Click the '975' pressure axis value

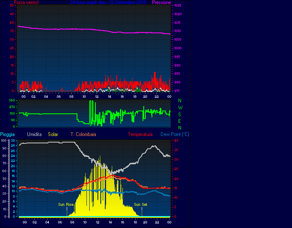[x=177, y=91]
